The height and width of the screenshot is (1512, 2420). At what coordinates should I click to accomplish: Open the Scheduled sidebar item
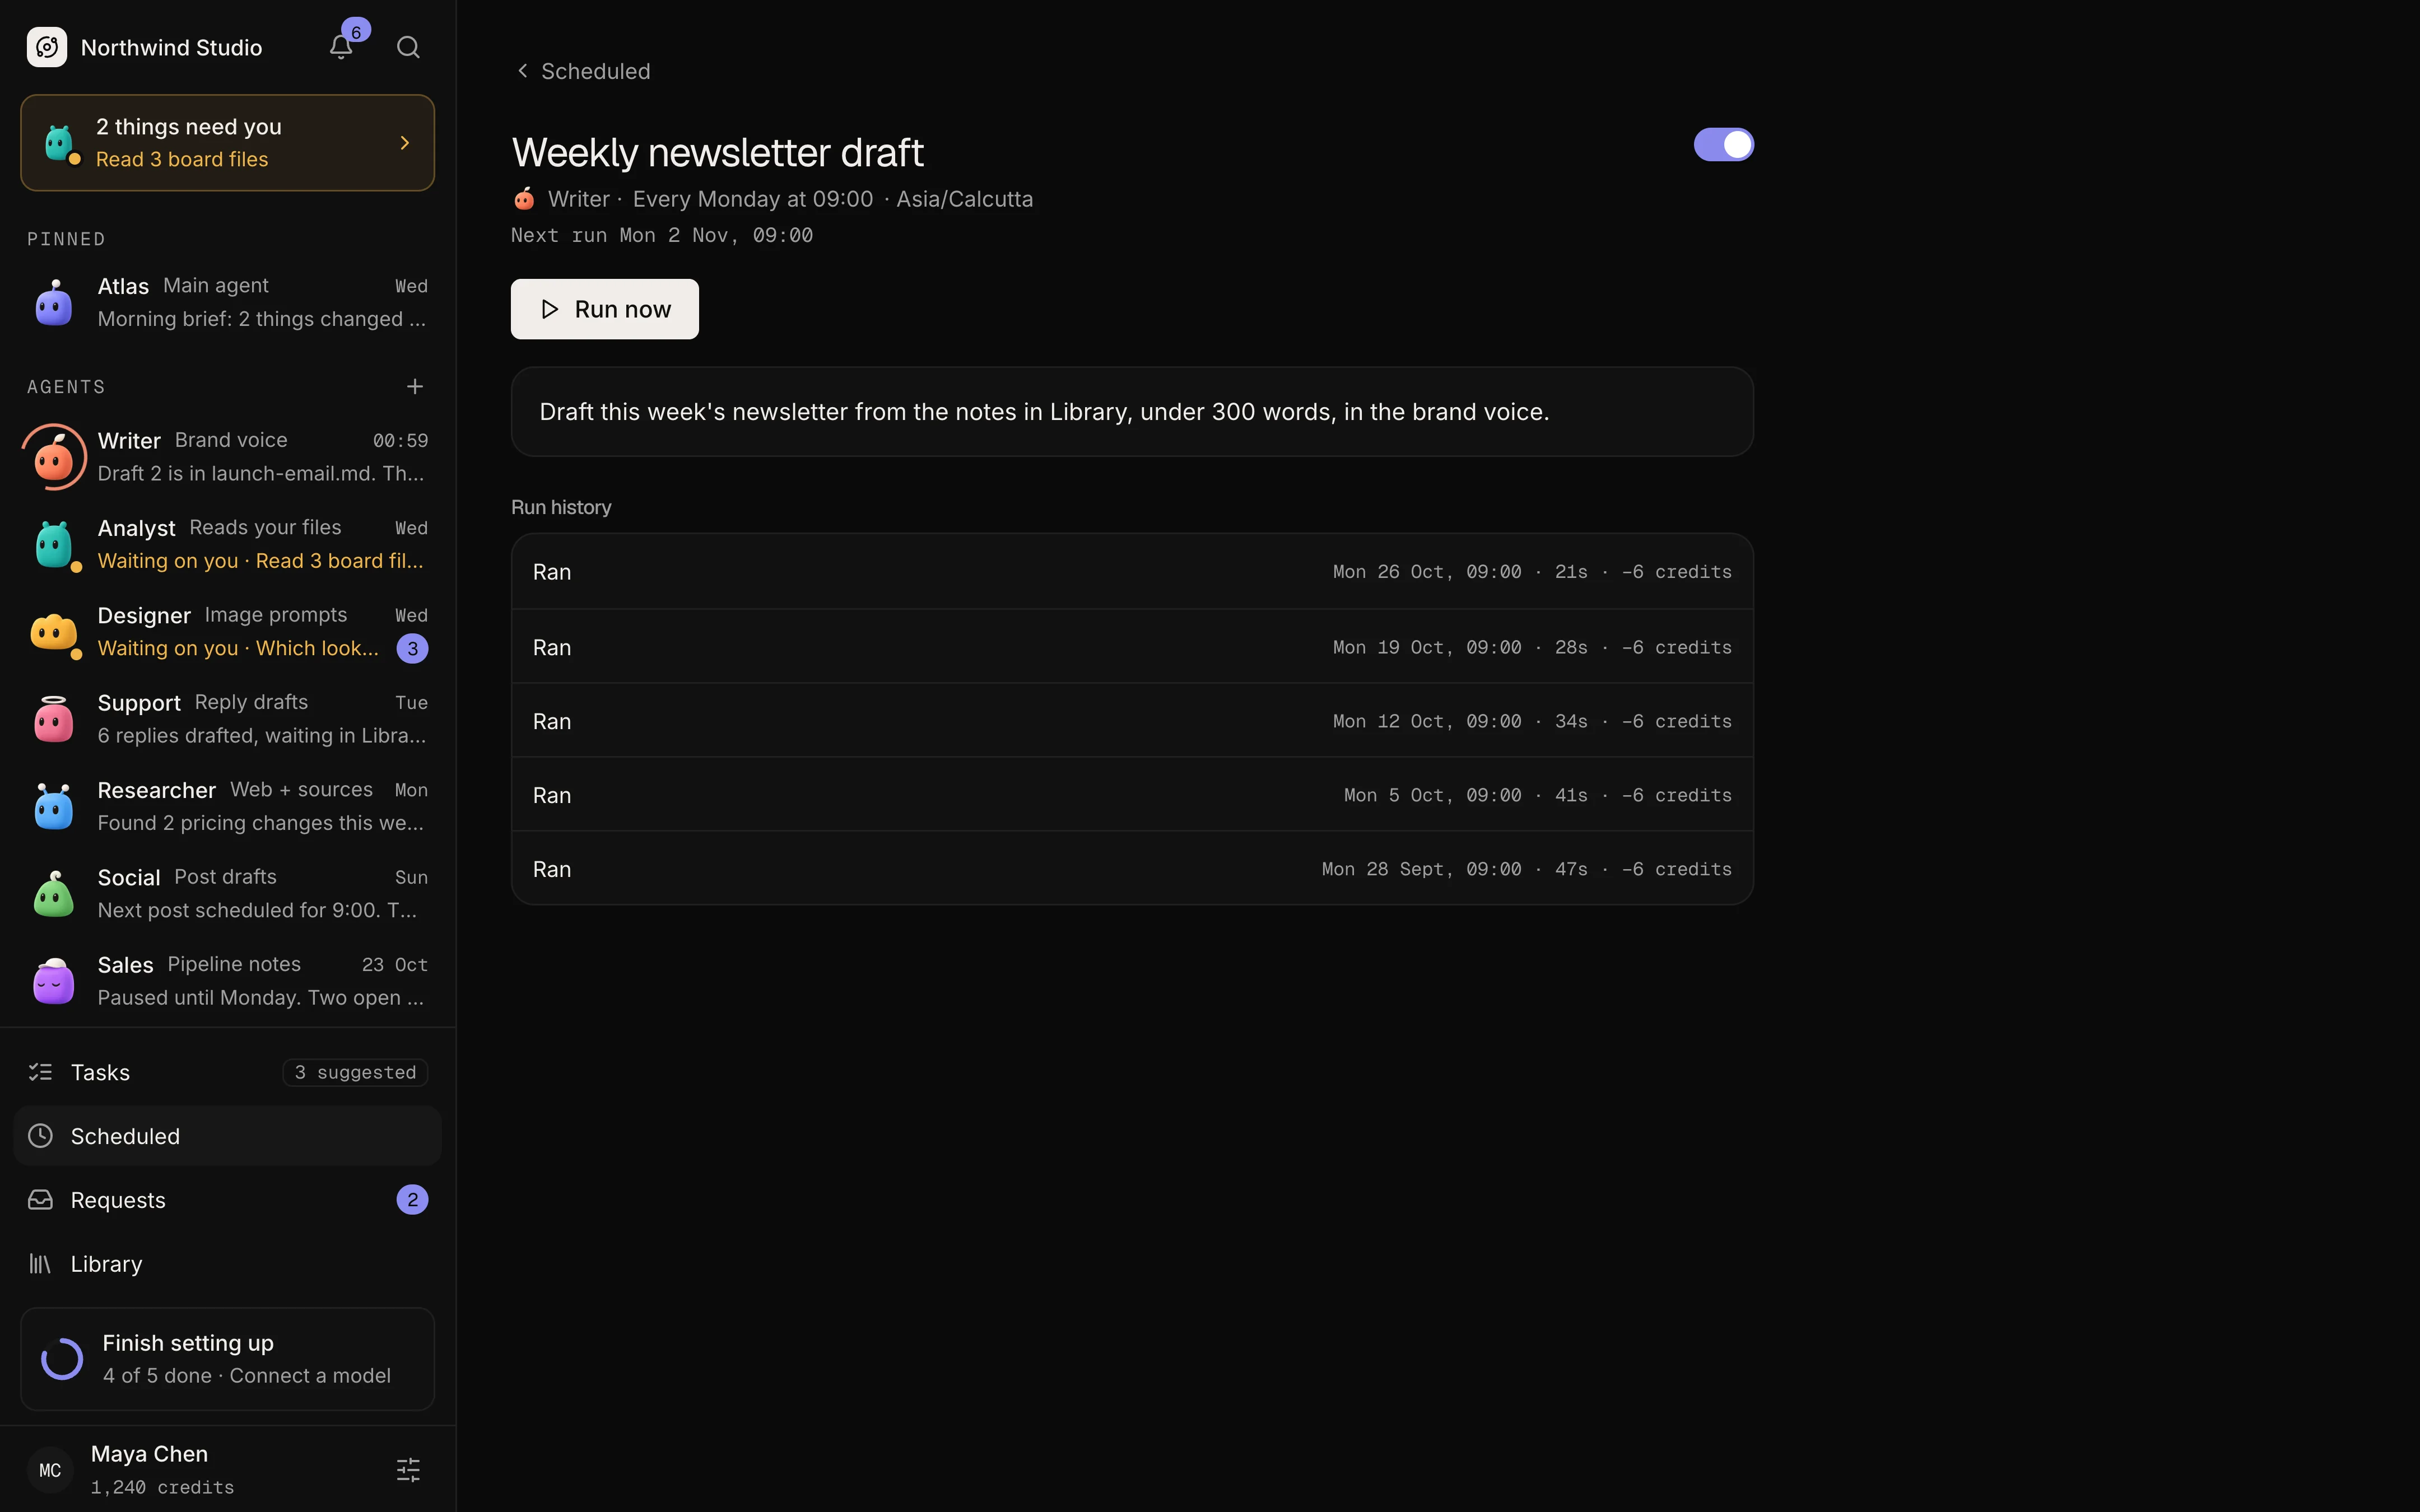227,1136
